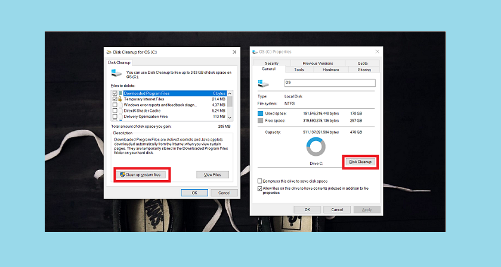The height and width of the screenshot is (267, 501).
Task: Open the Previous Versions tab
Action: pyautogui.click(x=317, y=63)
